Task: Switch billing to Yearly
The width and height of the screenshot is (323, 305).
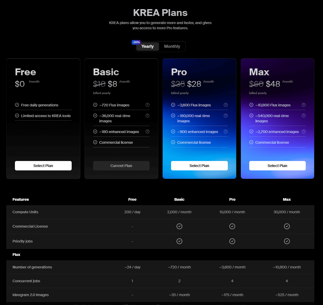Action: pyautogui.click(x=148, y=47)
